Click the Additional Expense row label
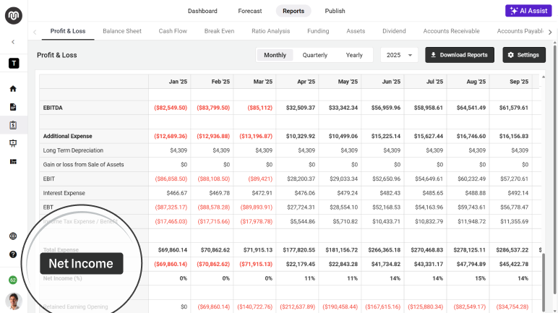This screenshot has height=313, width=558. point(68,136)
